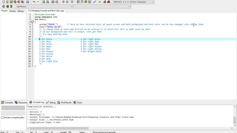Click the 'F for Bright White' comment
The height and width of the screenshot is (133, 237).
point(91,51)
